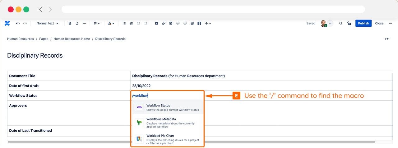Add a layouts section with columns icon
Image resolution: width=398 pixels, height=148 pixels.
click(x=199, y=23)
